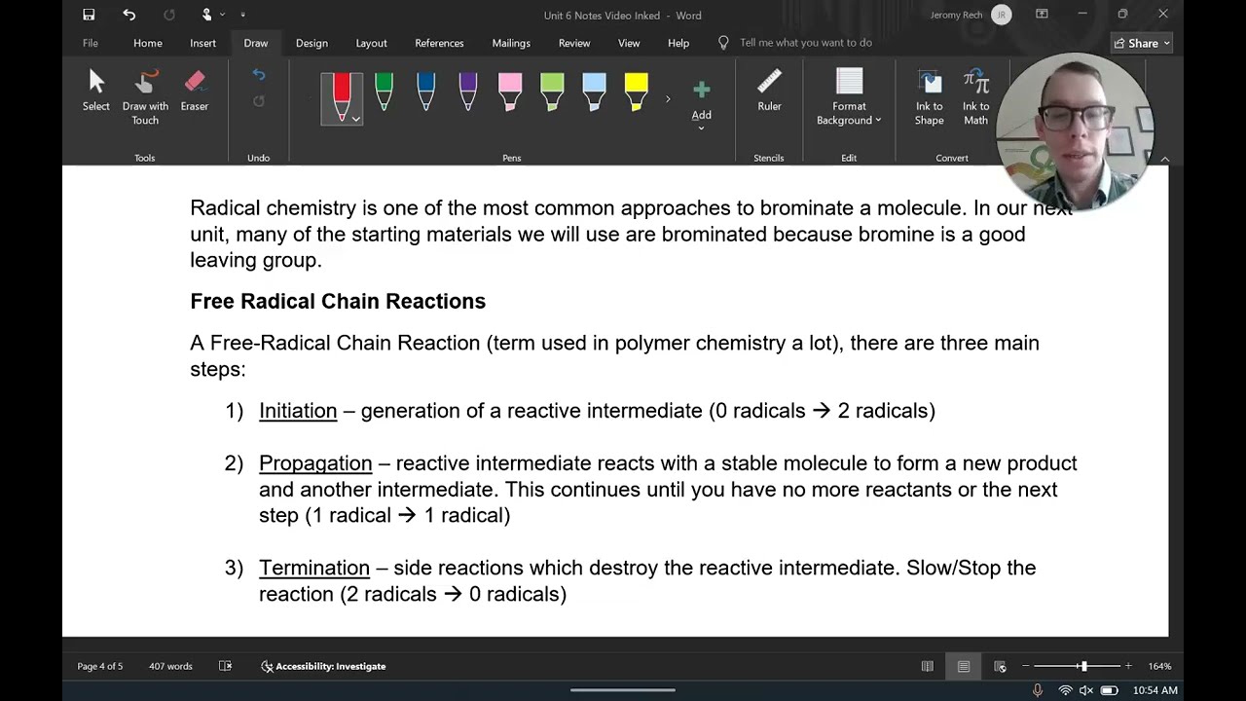The width and height of the screenshot is (1246, 701).
Task: Open the Layout tab
Action: (371, 43)
